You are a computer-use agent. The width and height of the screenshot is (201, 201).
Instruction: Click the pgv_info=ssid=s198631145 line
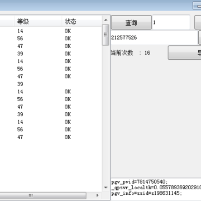[147, 193]
